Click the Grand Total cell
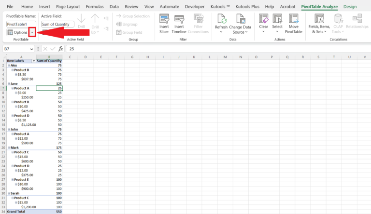Screen dimensions: 371x214 [21, 212]
